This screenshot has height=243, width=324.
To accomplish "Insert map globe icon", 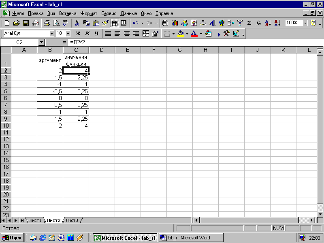I will click(222, 23).
